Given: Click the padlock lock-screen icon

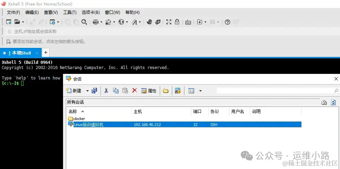Looking at the screenshot, I should click(x=177, y=22).
